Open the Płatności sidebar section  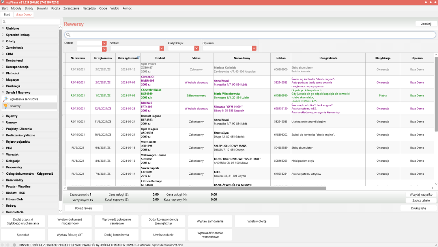pos(12,73)
